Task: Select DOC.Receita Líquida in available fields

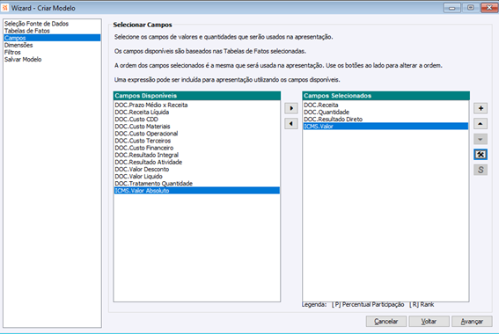Action: [196, 113]
